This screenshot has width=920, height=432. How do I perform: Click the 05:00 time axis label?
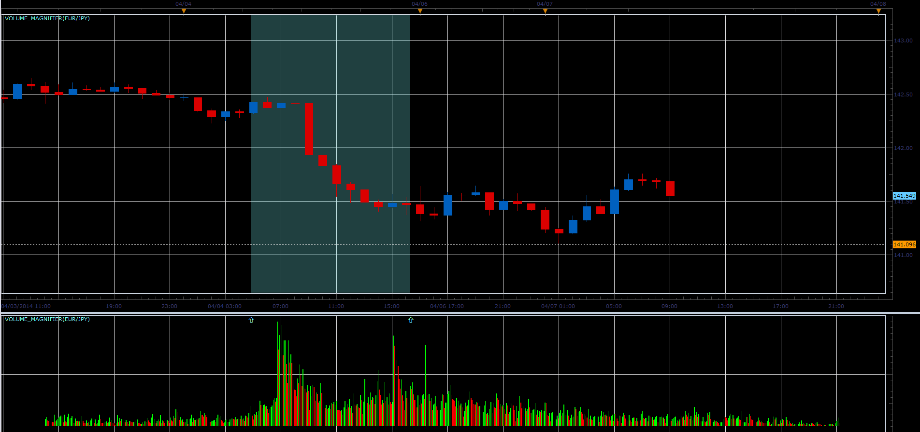(614, 306)
